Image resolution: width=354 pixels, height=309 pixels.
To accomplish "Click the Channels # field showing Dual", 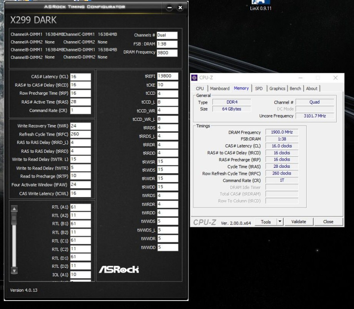I will pyautogui.click(x=167, y=35).
